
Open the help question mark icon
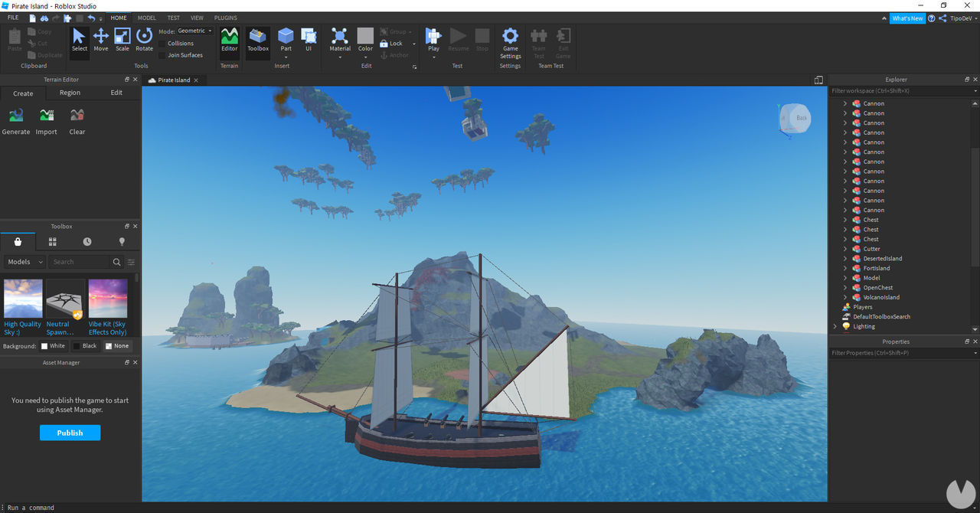(932, 18)
